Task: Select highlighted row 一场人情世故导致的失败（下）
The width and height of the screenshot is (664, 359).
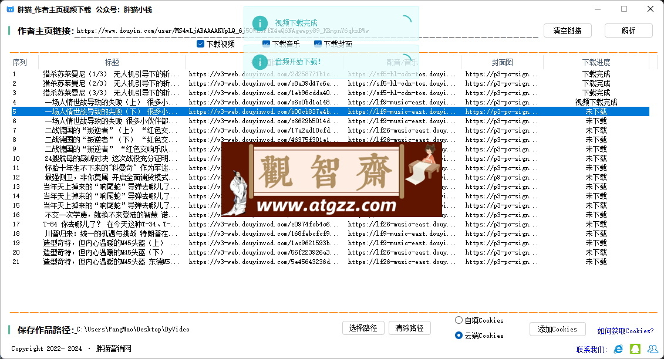Action: pos(331,111)
